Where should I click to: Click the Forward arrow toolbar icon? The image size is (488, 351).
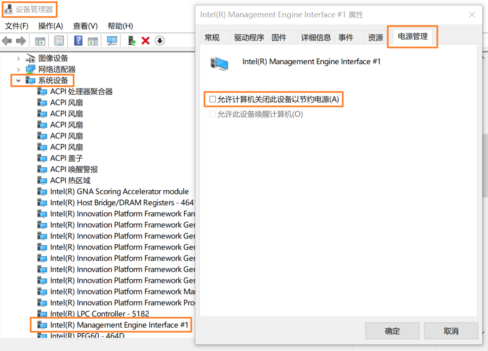tap(21, 41)
